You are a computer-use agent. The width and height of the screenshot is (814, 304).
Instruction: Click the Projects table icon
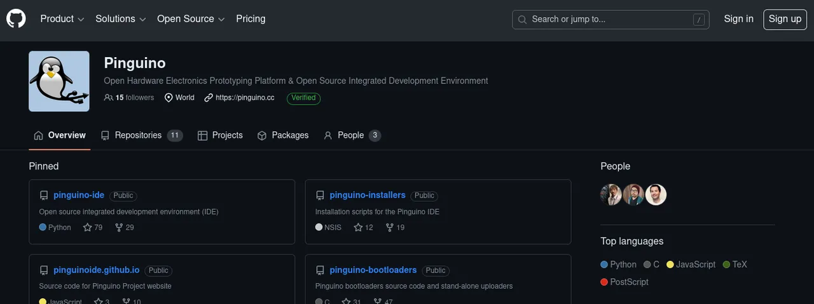[x=203, y=135]
